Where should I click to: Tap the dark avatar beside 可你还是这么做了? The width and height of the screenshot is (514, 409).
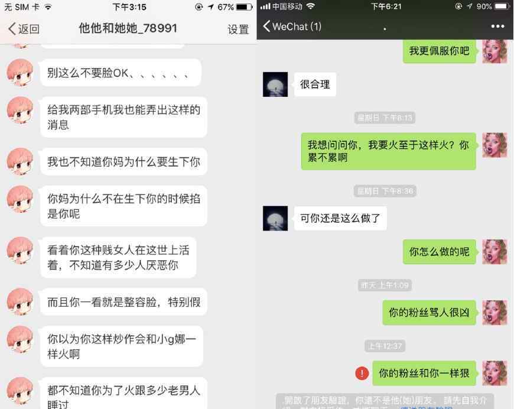tap(275, 219)
